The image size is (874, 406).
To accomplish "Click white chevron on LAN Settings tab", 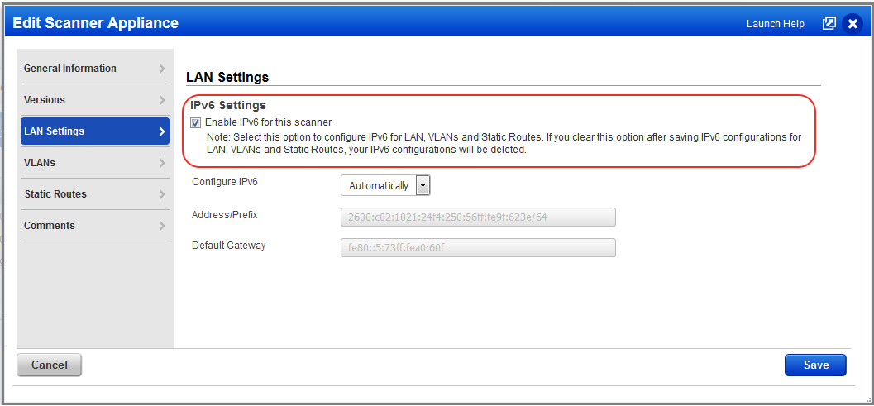I will (161, 131).
